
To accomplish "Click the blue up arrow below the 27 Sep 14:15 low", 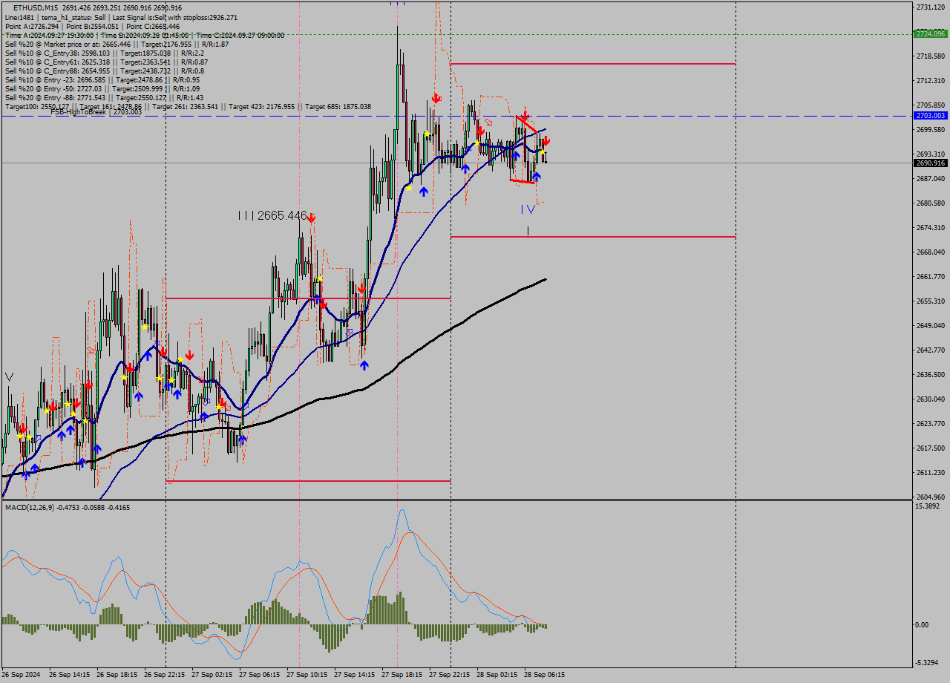I will (364, 365).
